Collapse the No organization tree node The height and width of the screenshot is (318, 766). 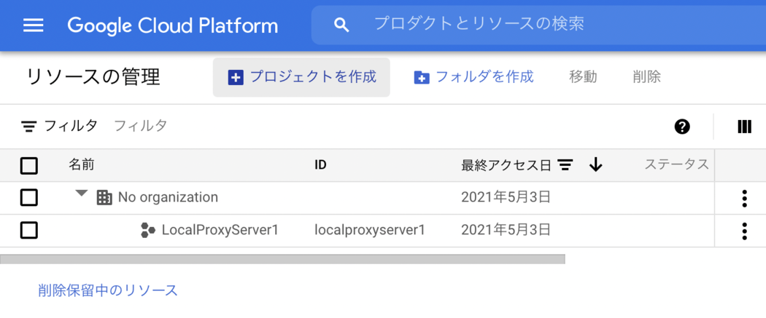[82, 194]
